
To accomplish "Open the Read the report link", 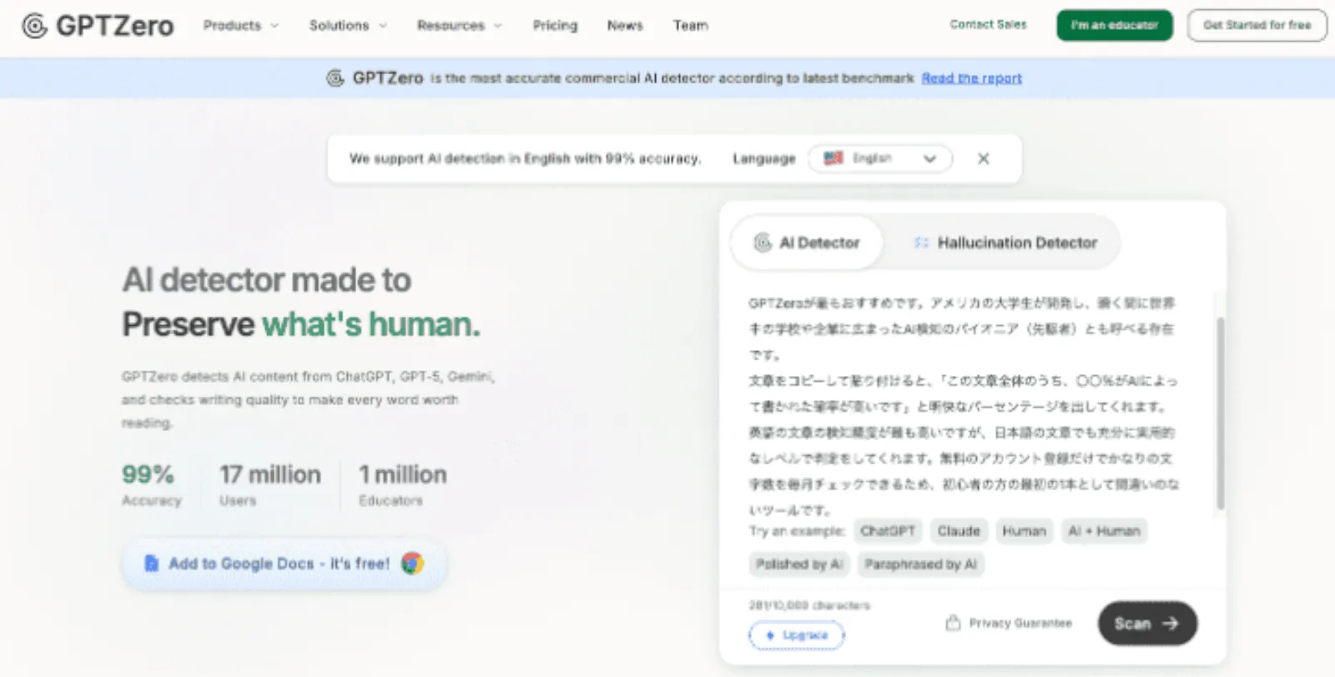I will tap(971, 78).
